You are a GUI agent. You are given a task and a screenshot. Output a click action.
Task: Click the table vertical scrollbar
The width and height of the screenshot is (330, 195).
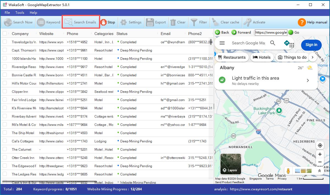211,42
